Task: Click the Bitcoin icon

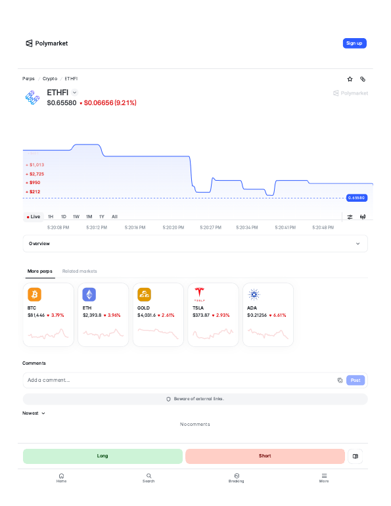Action: (x=35, y=294)
